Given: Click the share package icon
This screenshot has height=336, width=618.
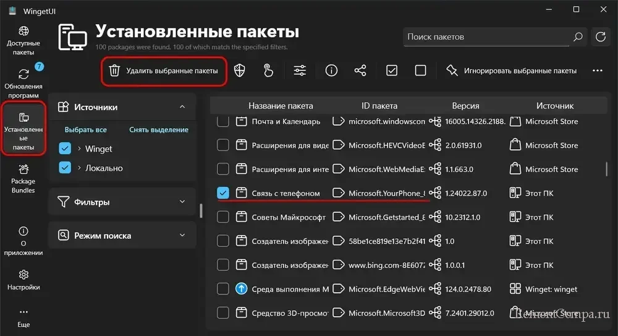Looking at the screenshot, I should [x=360, y=71].
